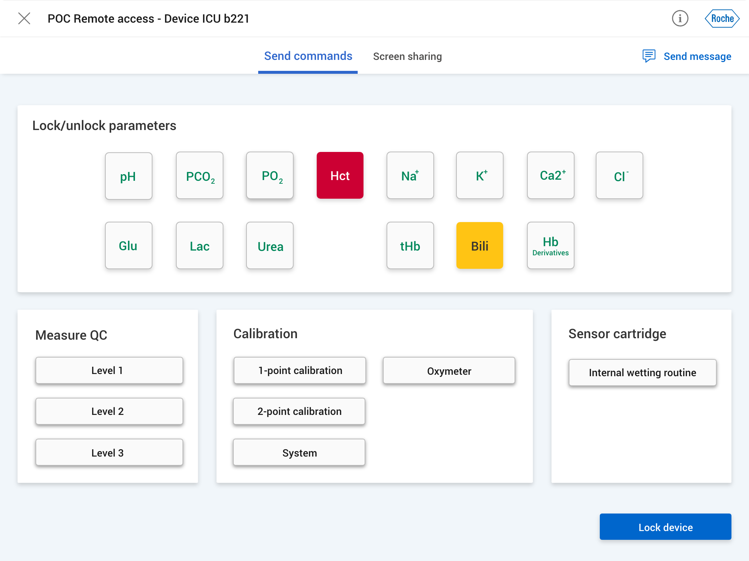Start Level 2 QC measurement

109,411
